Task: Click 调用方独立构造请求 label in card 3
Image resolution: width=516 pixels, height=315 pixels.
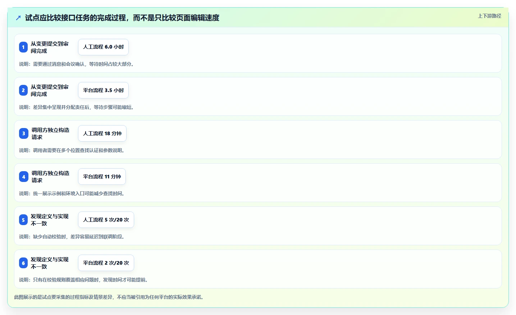Action: pyautogui.click(x=50, y=133)
